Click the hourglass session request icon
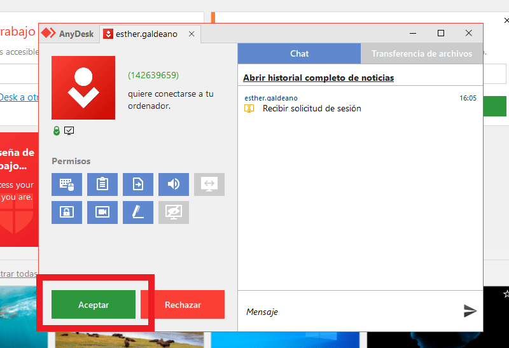This screenshot has width=509, height=348. [x=249, y=108]
